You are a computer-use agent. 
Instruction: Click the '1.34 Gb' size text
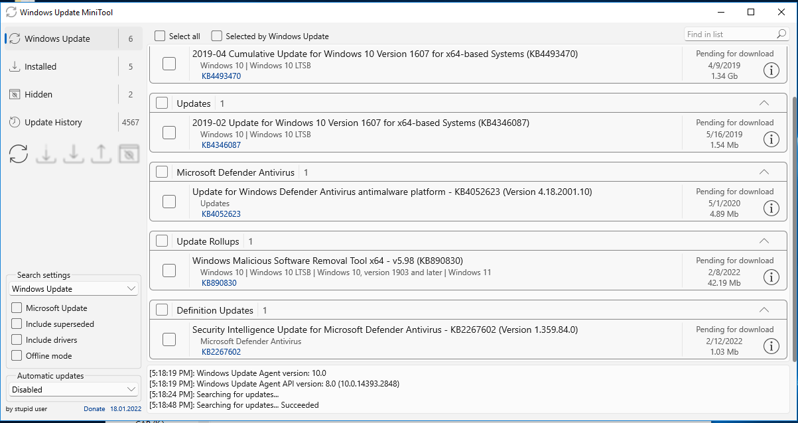pyautogui.click(x=724, y=76)
